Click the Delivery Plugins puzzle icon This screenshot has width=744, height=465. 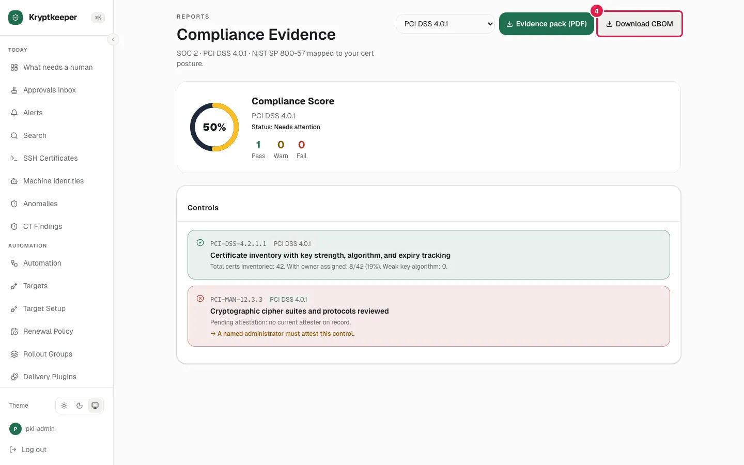[14, 377]
